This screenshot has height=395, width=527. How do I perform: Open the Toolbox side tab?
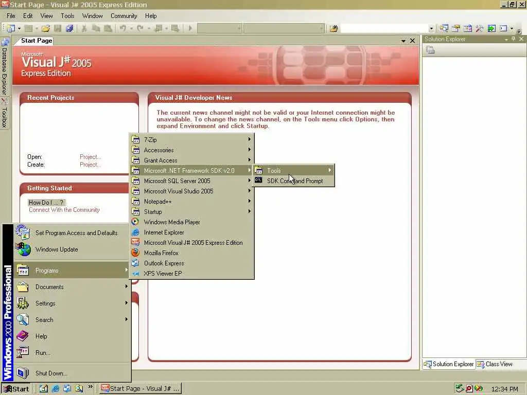(4, 114)
